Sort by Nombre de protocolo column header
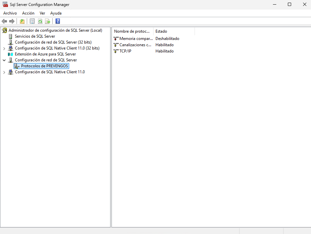 (133, 31)
